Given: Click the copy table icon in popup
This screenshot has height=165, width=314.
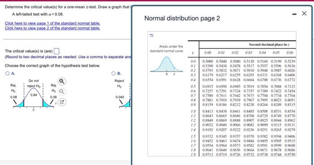Looking at the screenshot, I should point(152,36).
